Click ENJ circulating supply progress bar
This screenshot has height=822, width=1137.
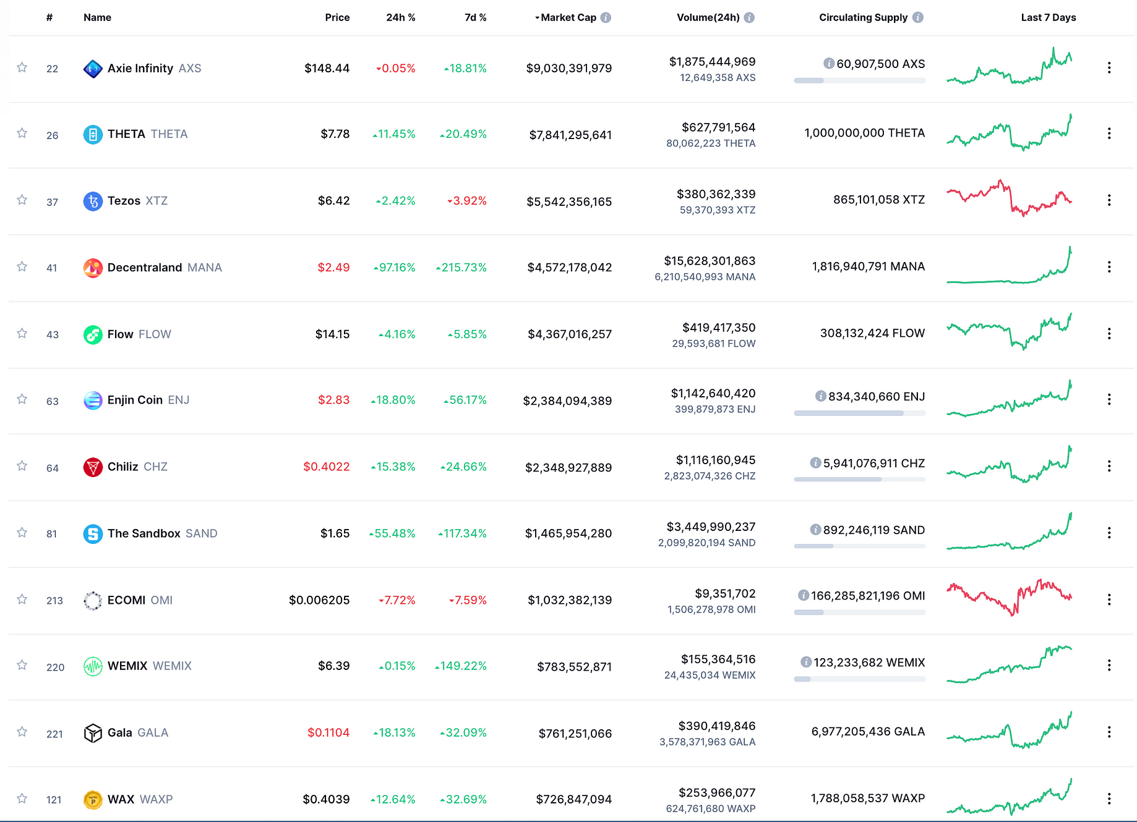tap(860, 413)
